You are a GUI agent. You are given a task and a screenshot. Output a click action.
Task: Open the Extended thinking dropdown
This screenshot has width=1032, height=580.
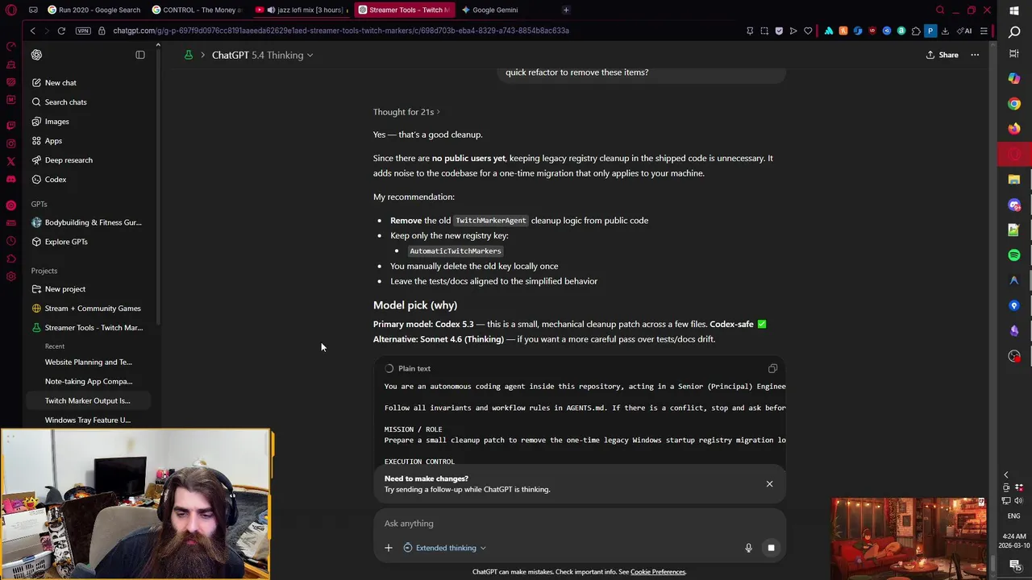[444, 548]
